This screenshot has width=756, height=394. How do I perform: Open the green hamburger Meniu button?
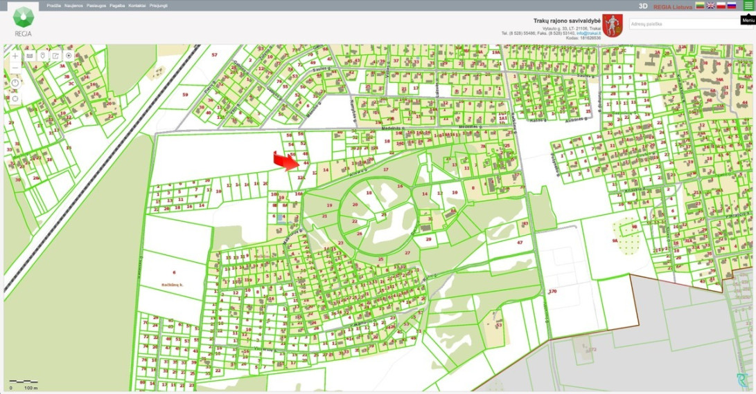pos(748,6)
